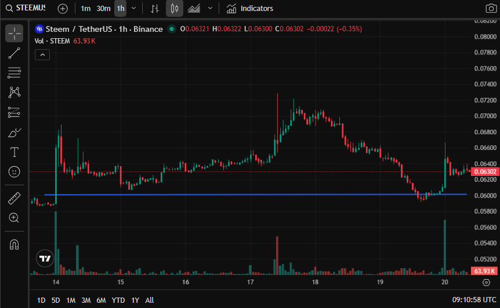
Task: Click price level 0.07000 on axis
Action: (485, 116)
